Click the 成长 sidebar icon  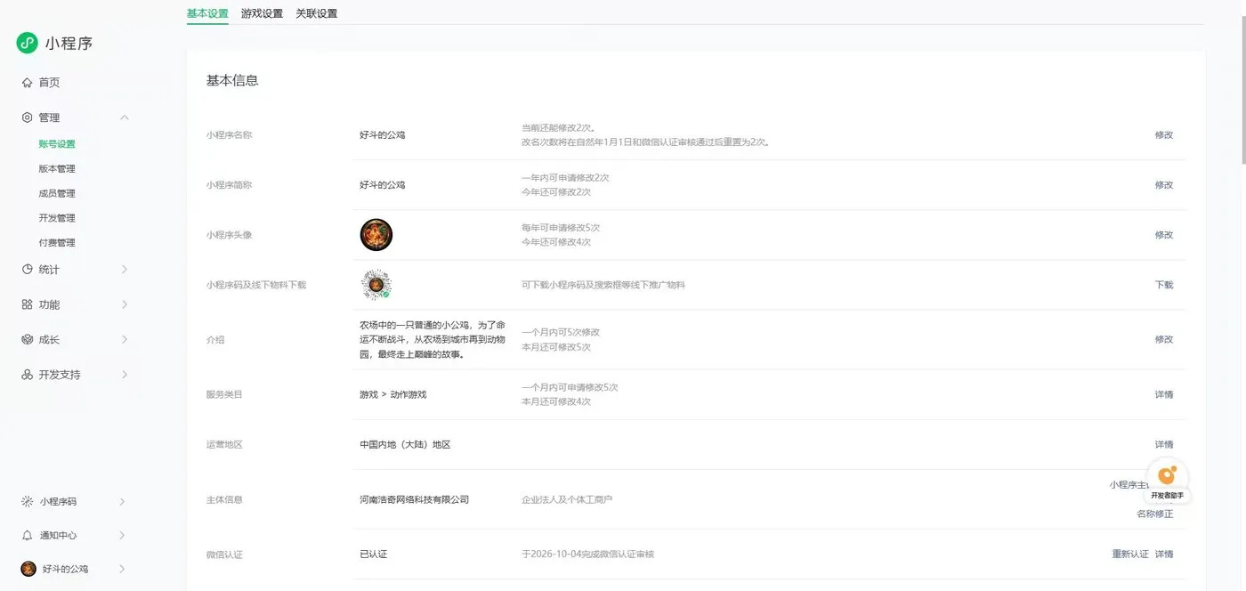point(27,339)
